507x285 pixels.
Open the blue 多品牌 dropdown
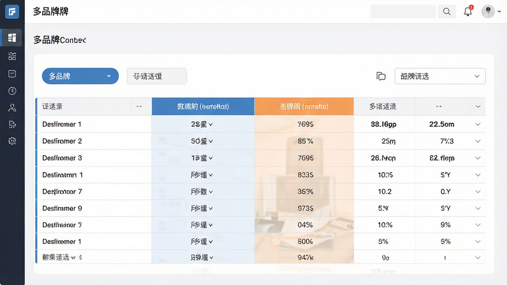[x=80, y=76]
